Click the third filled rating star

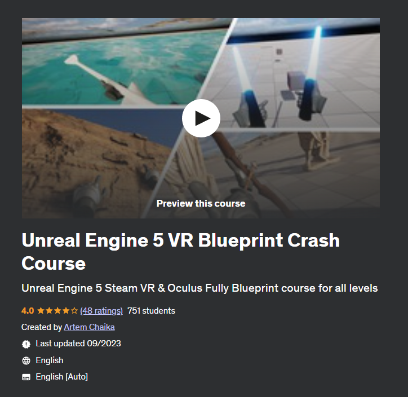[57, 310]
